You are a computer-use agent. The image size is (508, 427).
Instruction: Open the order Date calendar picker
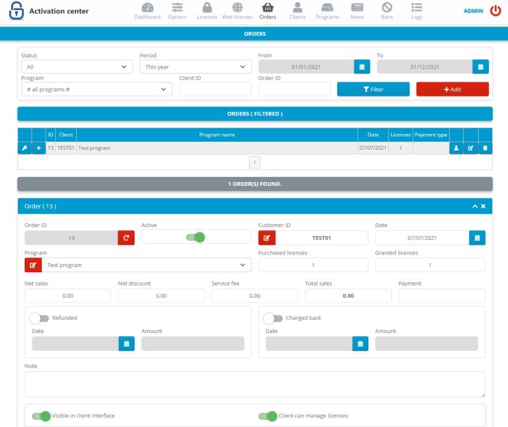pyautogui.click(x=477, y=238)
